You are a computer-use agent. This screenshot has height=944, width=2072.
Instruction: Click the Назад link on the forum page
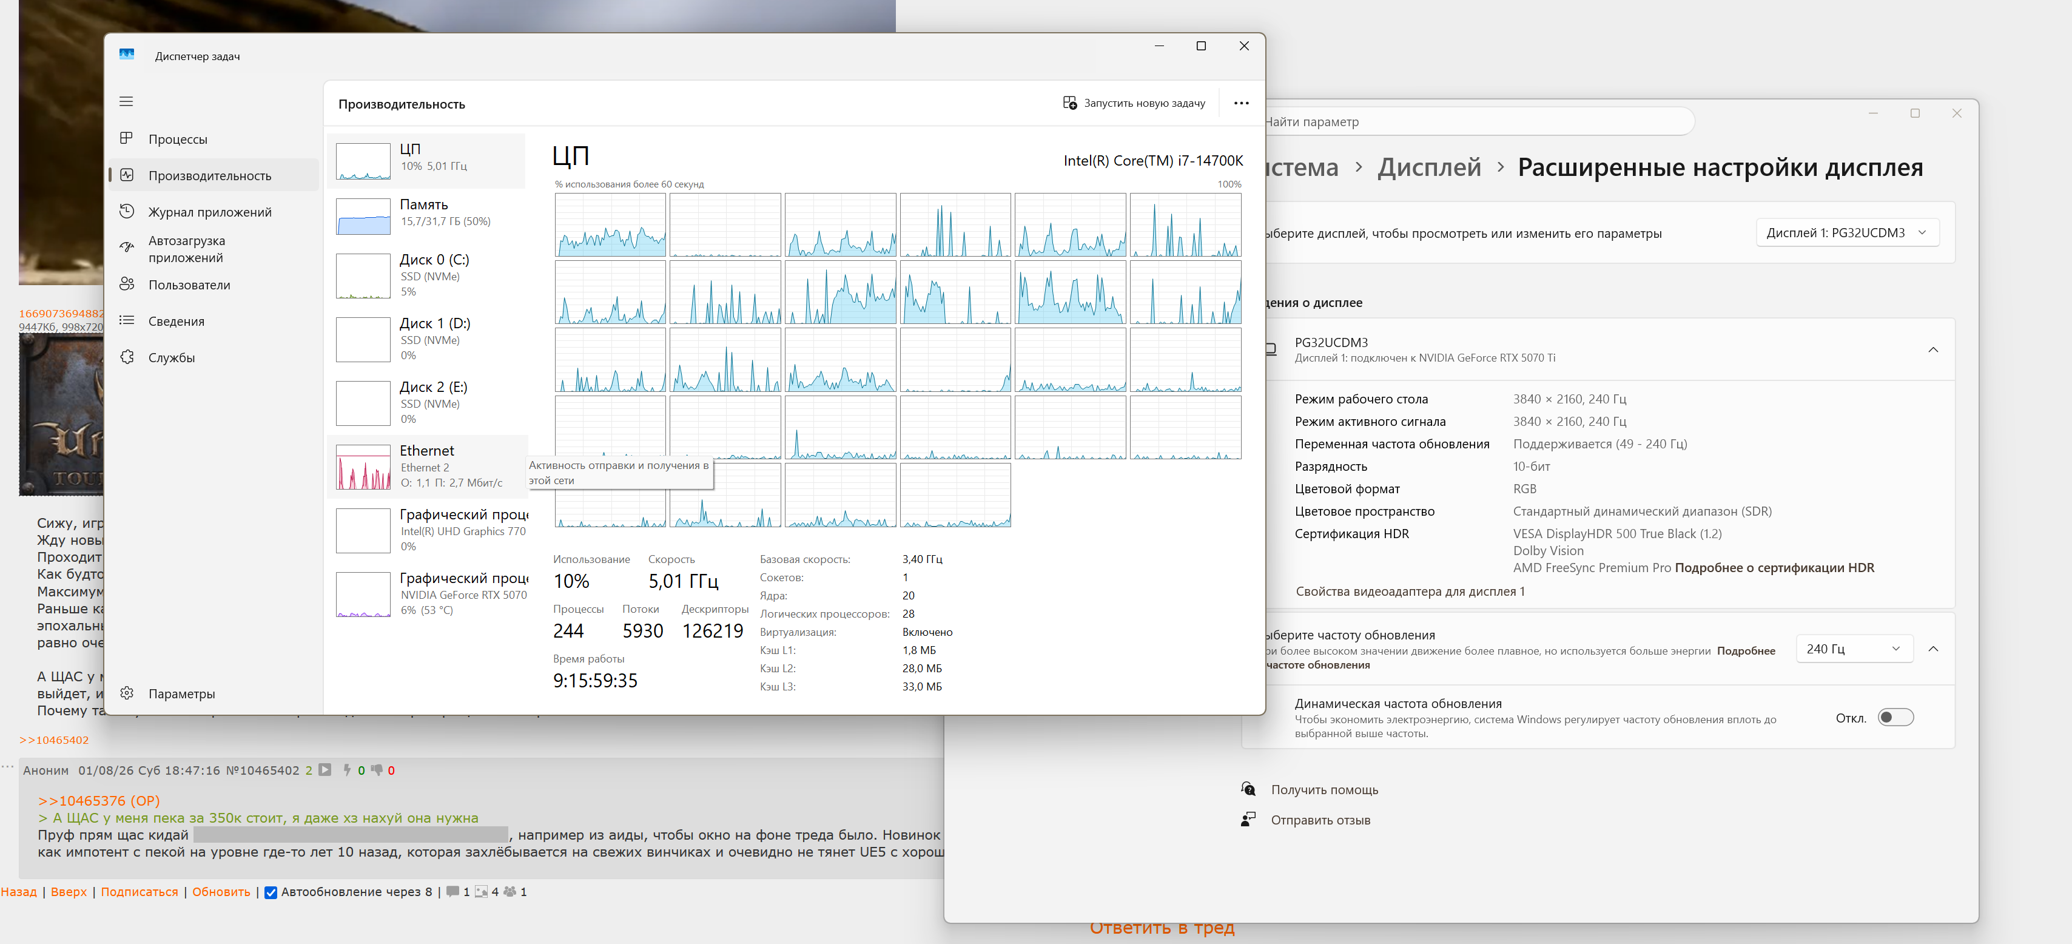tap(18, 892)
